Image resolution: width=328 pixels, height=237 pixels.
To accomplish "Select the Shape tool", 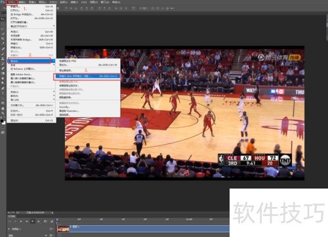I will click(3, 103).
